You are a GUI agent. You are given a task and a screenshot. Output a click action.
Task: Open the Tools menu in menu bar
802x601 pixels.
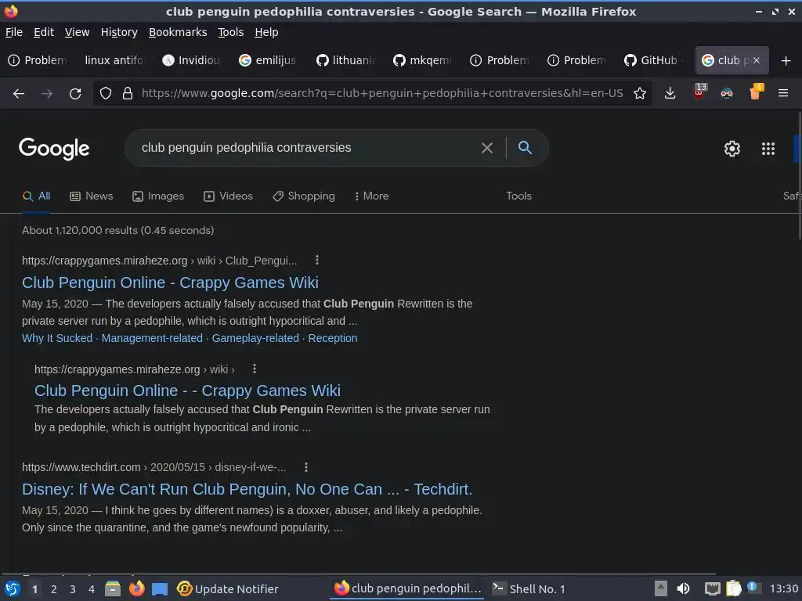click(x=231, y=32)
